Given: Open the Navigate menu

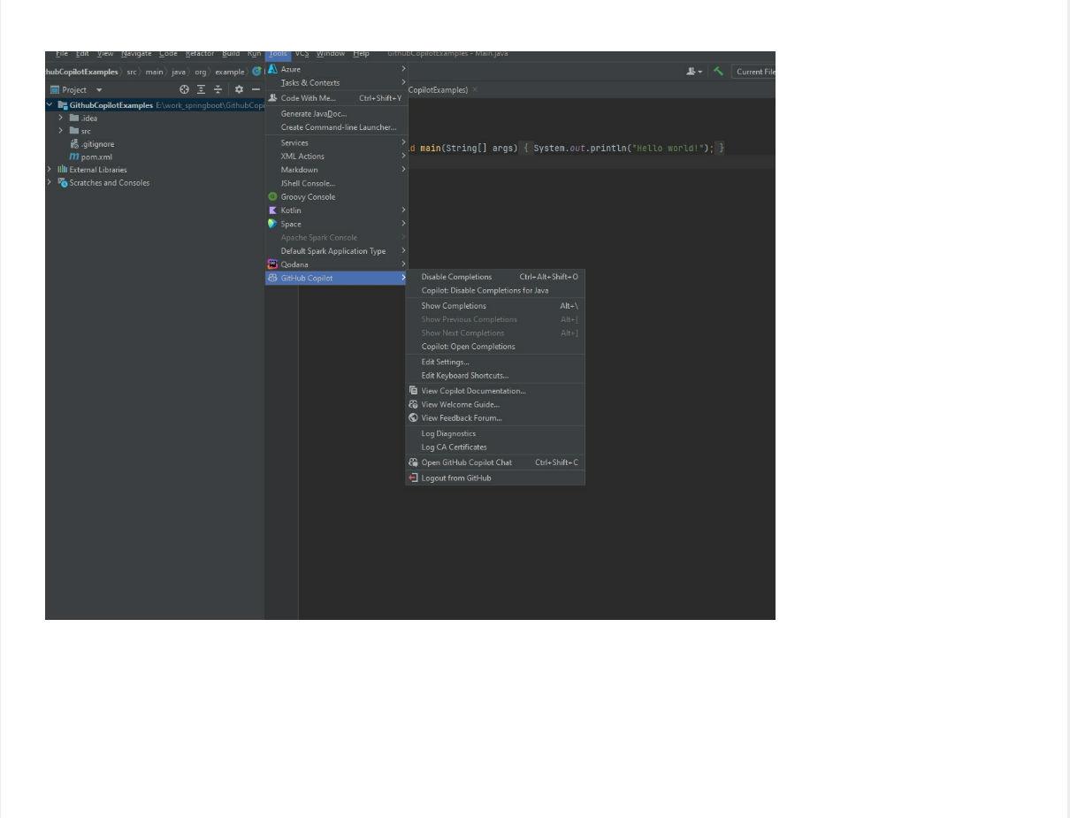Looking at the screenshot, I should coord(136,54).
